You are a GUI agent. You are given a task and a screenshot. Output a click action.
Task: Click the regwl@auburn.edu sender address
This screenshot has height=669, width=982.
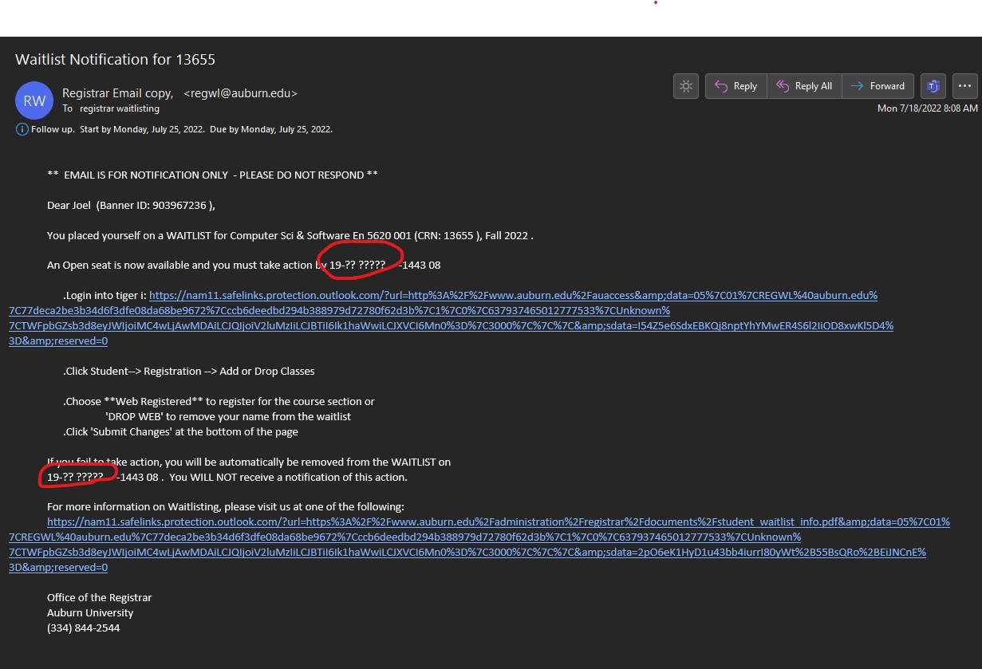click(240, 93)
